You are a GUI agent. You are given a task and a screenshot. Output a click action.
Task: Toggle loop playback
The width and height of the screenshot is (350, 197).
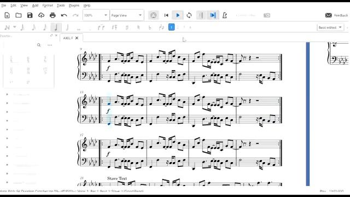click(x=189, y=15)
